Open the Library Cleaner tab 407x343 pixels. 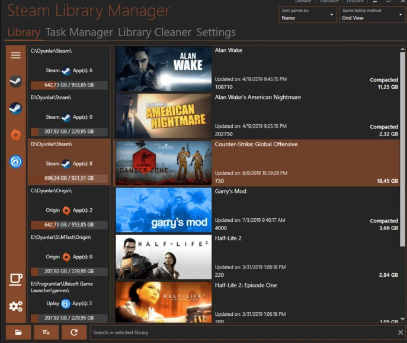click(155, 33)
